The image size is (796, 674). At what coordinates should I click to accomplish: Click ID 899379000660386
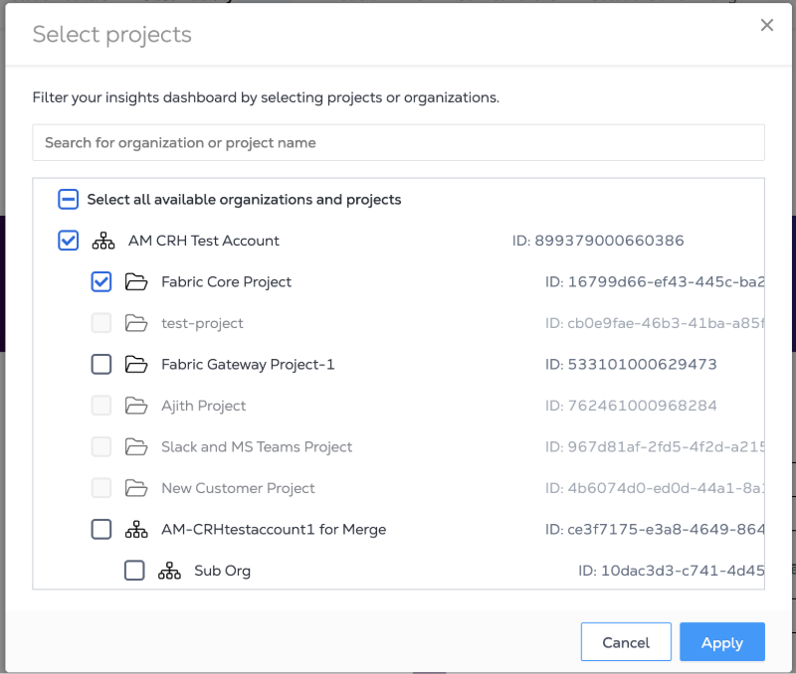point(598,241)
